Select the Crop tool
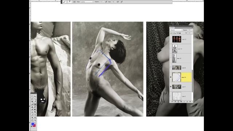Screen dimensions: 233x131 (x=32, y=102)
